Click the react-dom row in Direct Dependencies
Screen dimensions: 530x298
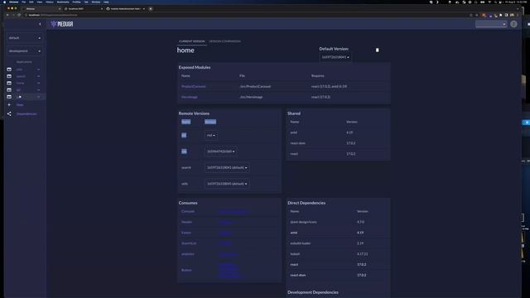338,276
